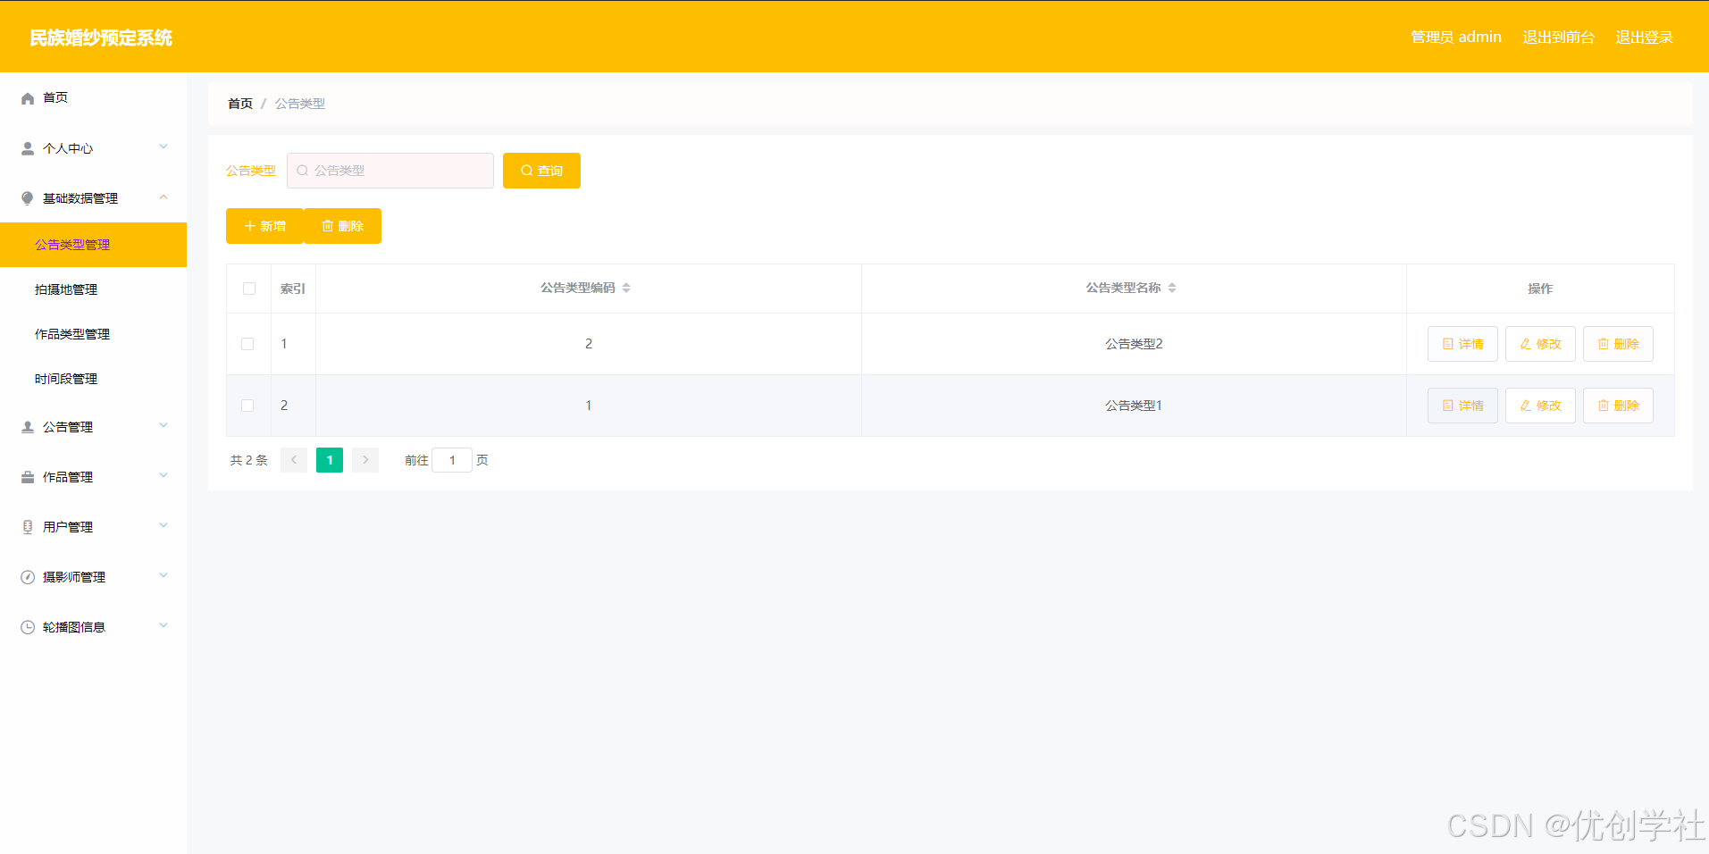Click 退出到前台 in the header

1558,38
